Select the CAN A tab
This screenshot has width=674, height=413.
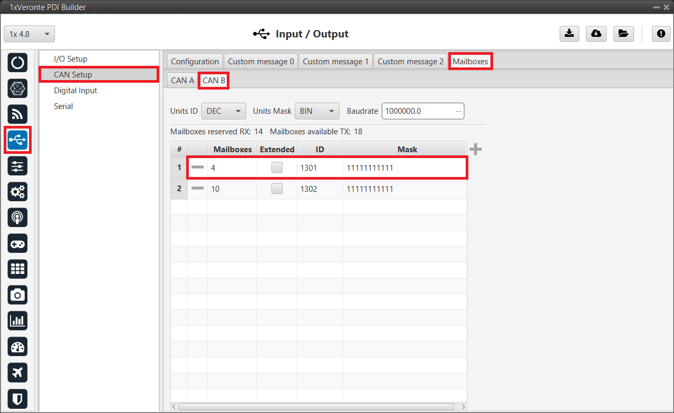182,81
